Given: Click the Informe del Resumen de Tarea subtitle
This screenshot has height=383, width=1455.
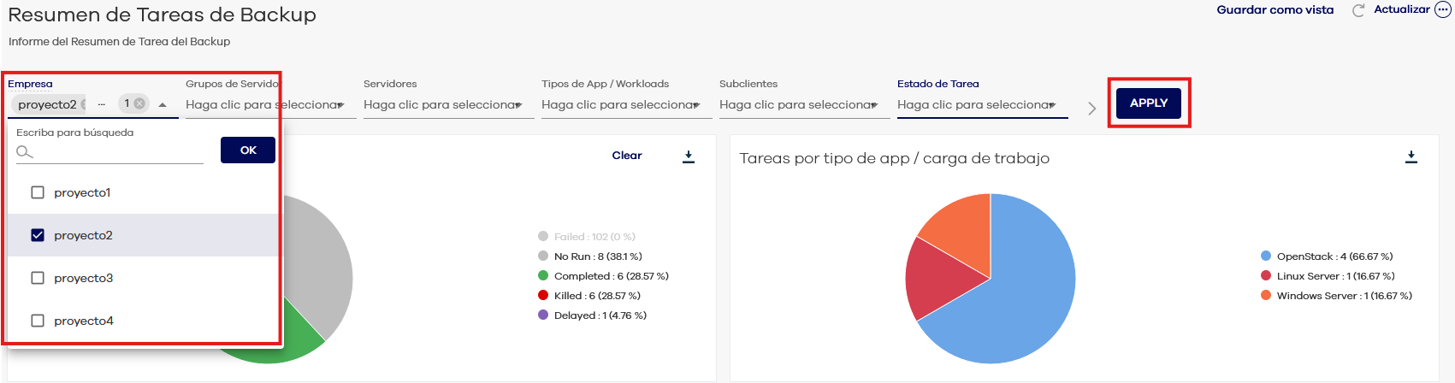Looking at the screenshot, I should click(119, 41).
